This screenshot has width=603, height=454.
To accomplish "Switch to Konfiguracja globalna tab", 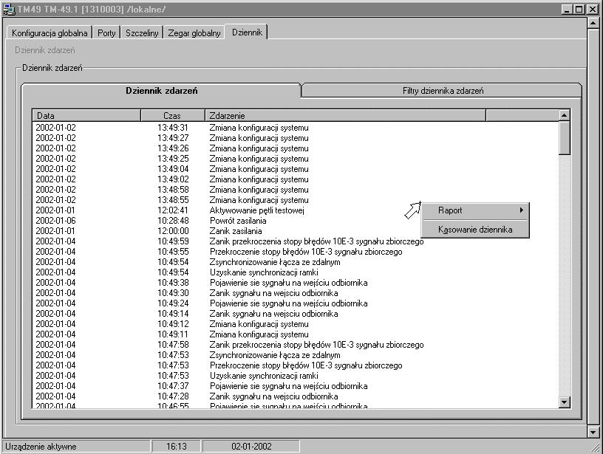I will click(x=50, y=33).
